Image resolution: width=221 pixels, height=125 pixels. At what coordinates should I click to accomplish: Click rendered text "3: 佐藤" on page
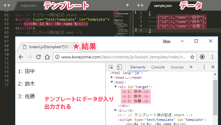(x=26, y=96)
